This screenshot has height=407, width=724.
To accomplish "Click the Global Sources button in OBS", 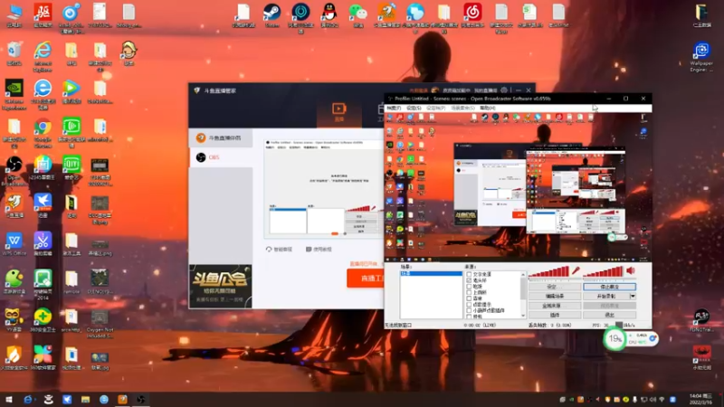I will [x=555, y=306].
